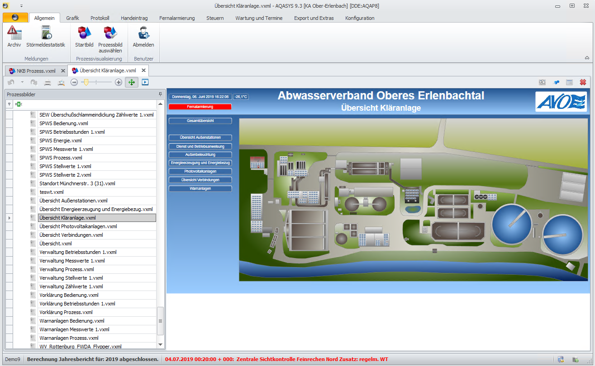Click the Photovoltaikanlagen button
The image size is (595, 366).
[200, 172]
